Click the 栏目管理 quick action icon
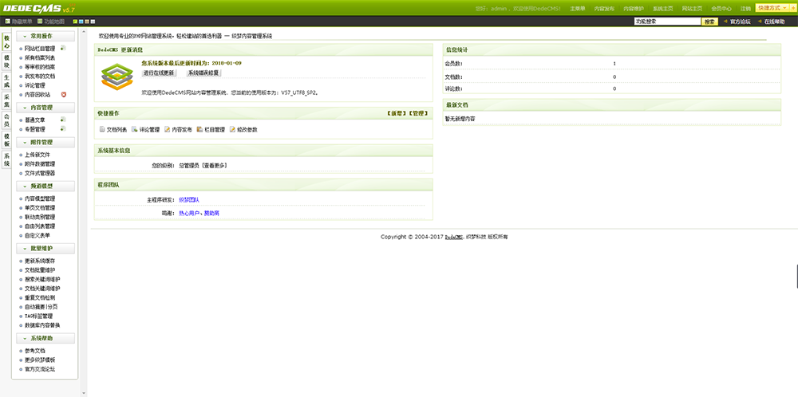 tap(199, 130)
